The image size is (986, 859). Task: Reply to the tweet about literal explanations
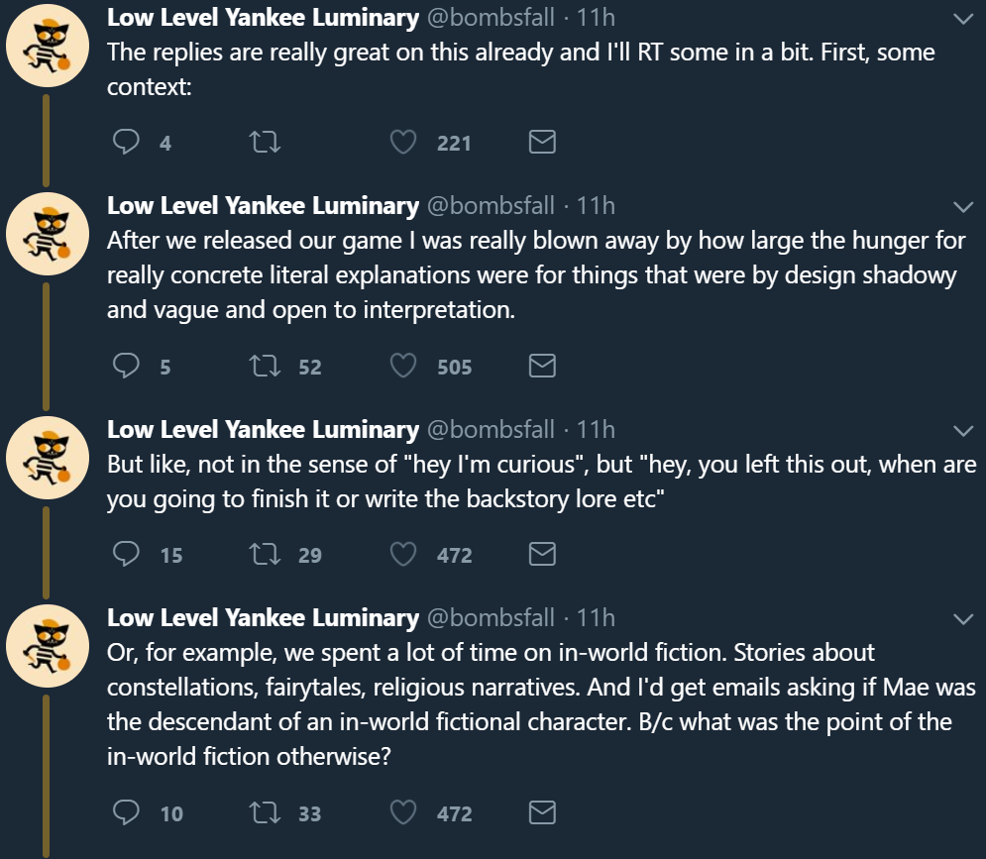(126, 367)
